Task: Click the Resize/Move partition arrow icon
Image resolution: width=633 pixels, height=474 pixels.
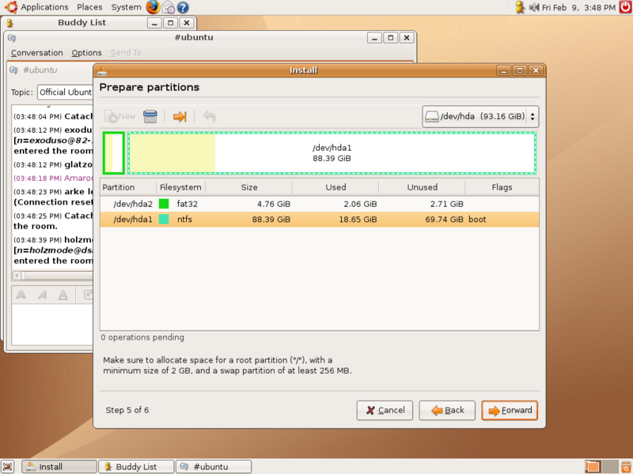Action: (180, 116)
